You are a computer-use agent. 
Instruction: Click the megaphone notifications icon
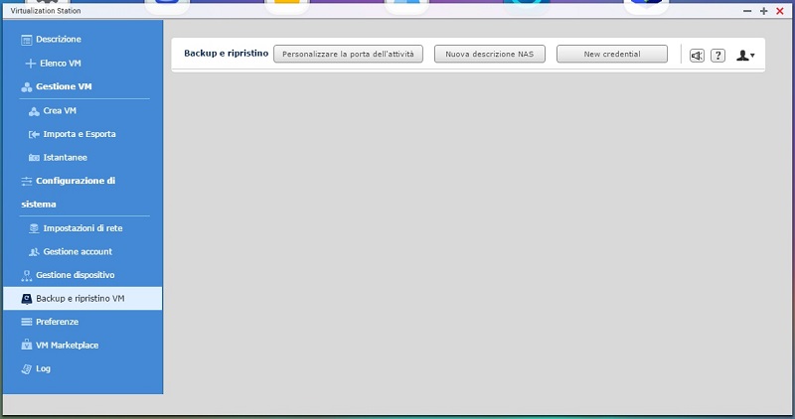tap(697, 56)
